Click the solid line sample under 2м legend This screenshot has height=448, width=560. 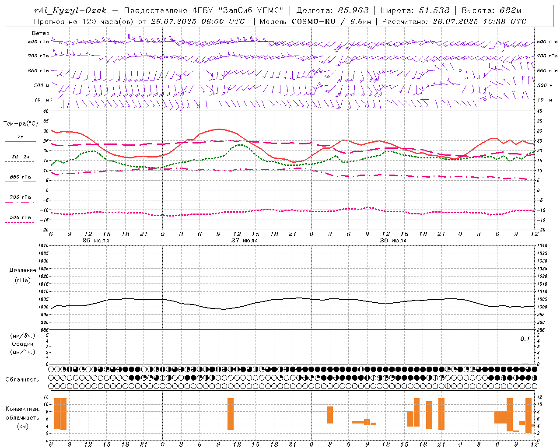[20, 141]
